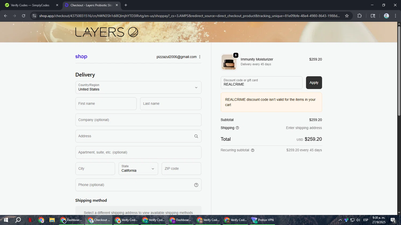401x225 pixels.
Task: Go back using browser back arrow
Action: point(6,16)
